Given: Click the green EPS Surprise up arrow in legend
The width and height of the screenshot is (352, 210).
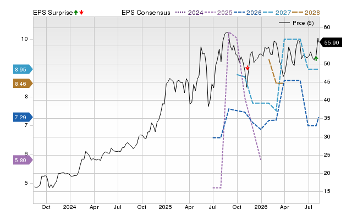Looking at the screenshot, I should click(x=76, y=13).
